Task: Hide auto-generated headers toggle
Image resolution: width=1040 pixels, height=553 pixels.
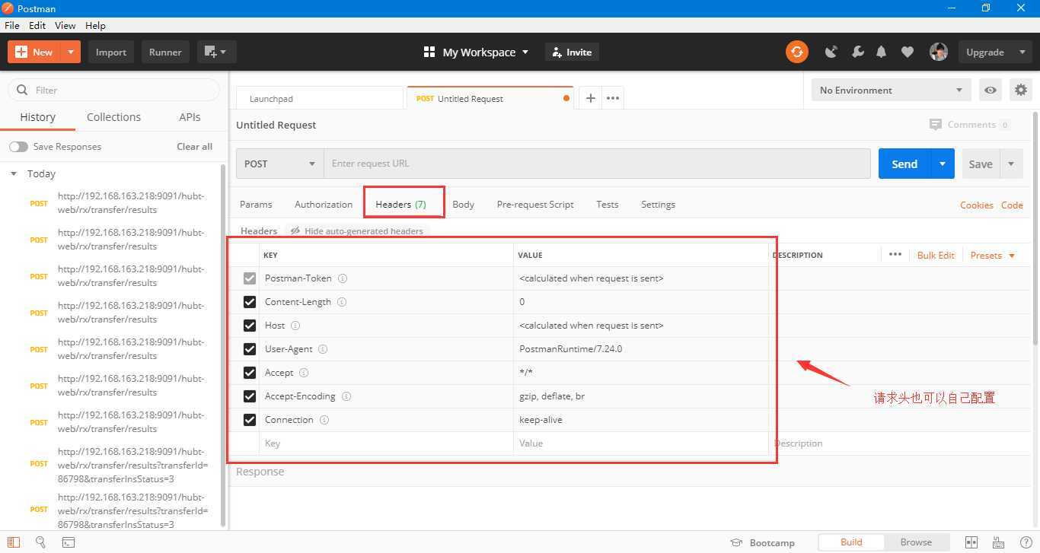Action: coord(357,231)
